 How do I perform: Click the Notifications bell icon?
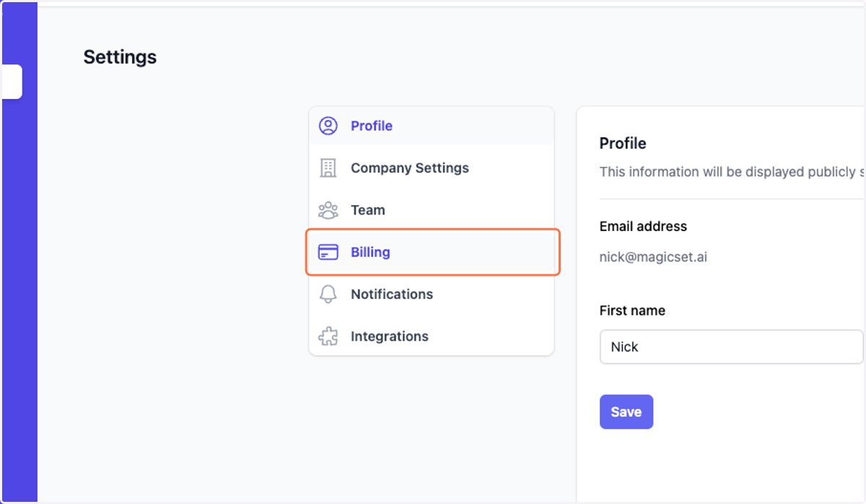(328, 295)
